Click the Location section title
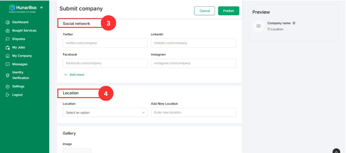 coord(70,93)
